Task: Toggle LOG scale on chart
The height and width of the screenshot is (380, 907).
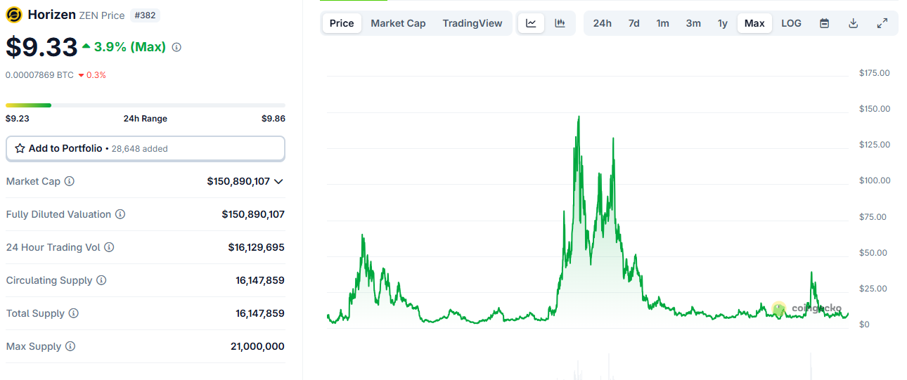Action: [x=791, y=23]
